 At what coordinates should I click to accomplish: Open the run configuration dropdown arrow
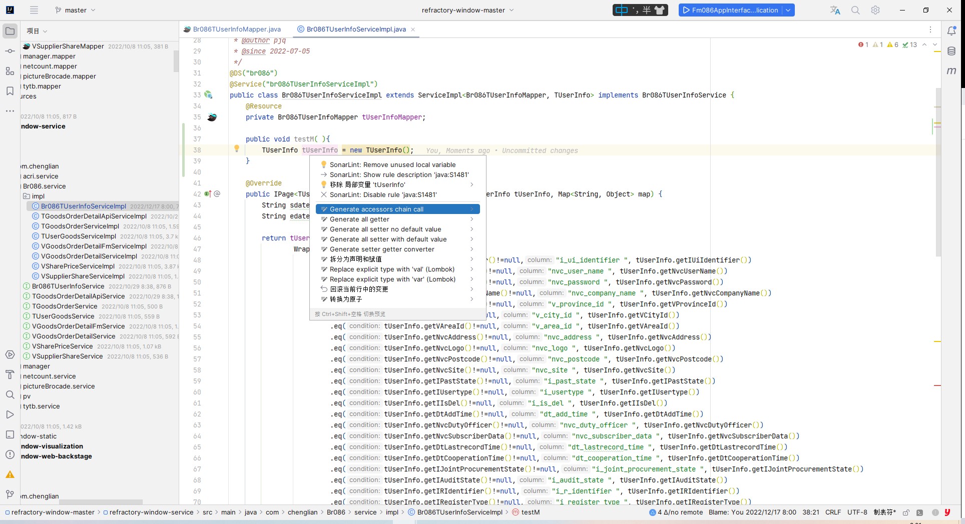tap(789, 10)
